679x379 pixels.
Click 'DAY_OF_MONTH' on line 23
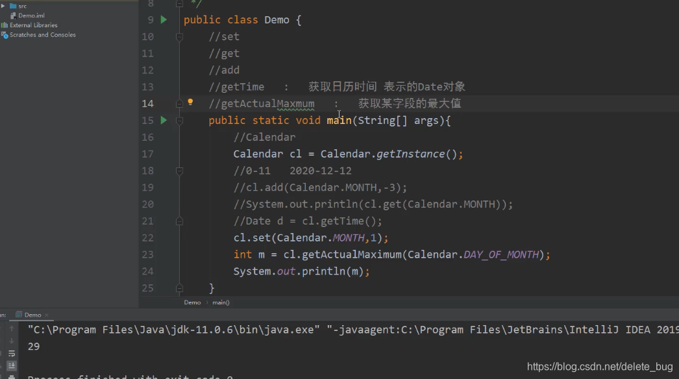(501, 254)
